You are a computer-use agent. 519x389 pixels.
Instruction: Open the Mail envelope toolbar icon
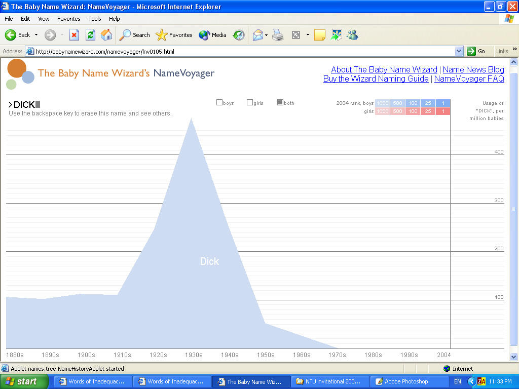click(257, 35)
